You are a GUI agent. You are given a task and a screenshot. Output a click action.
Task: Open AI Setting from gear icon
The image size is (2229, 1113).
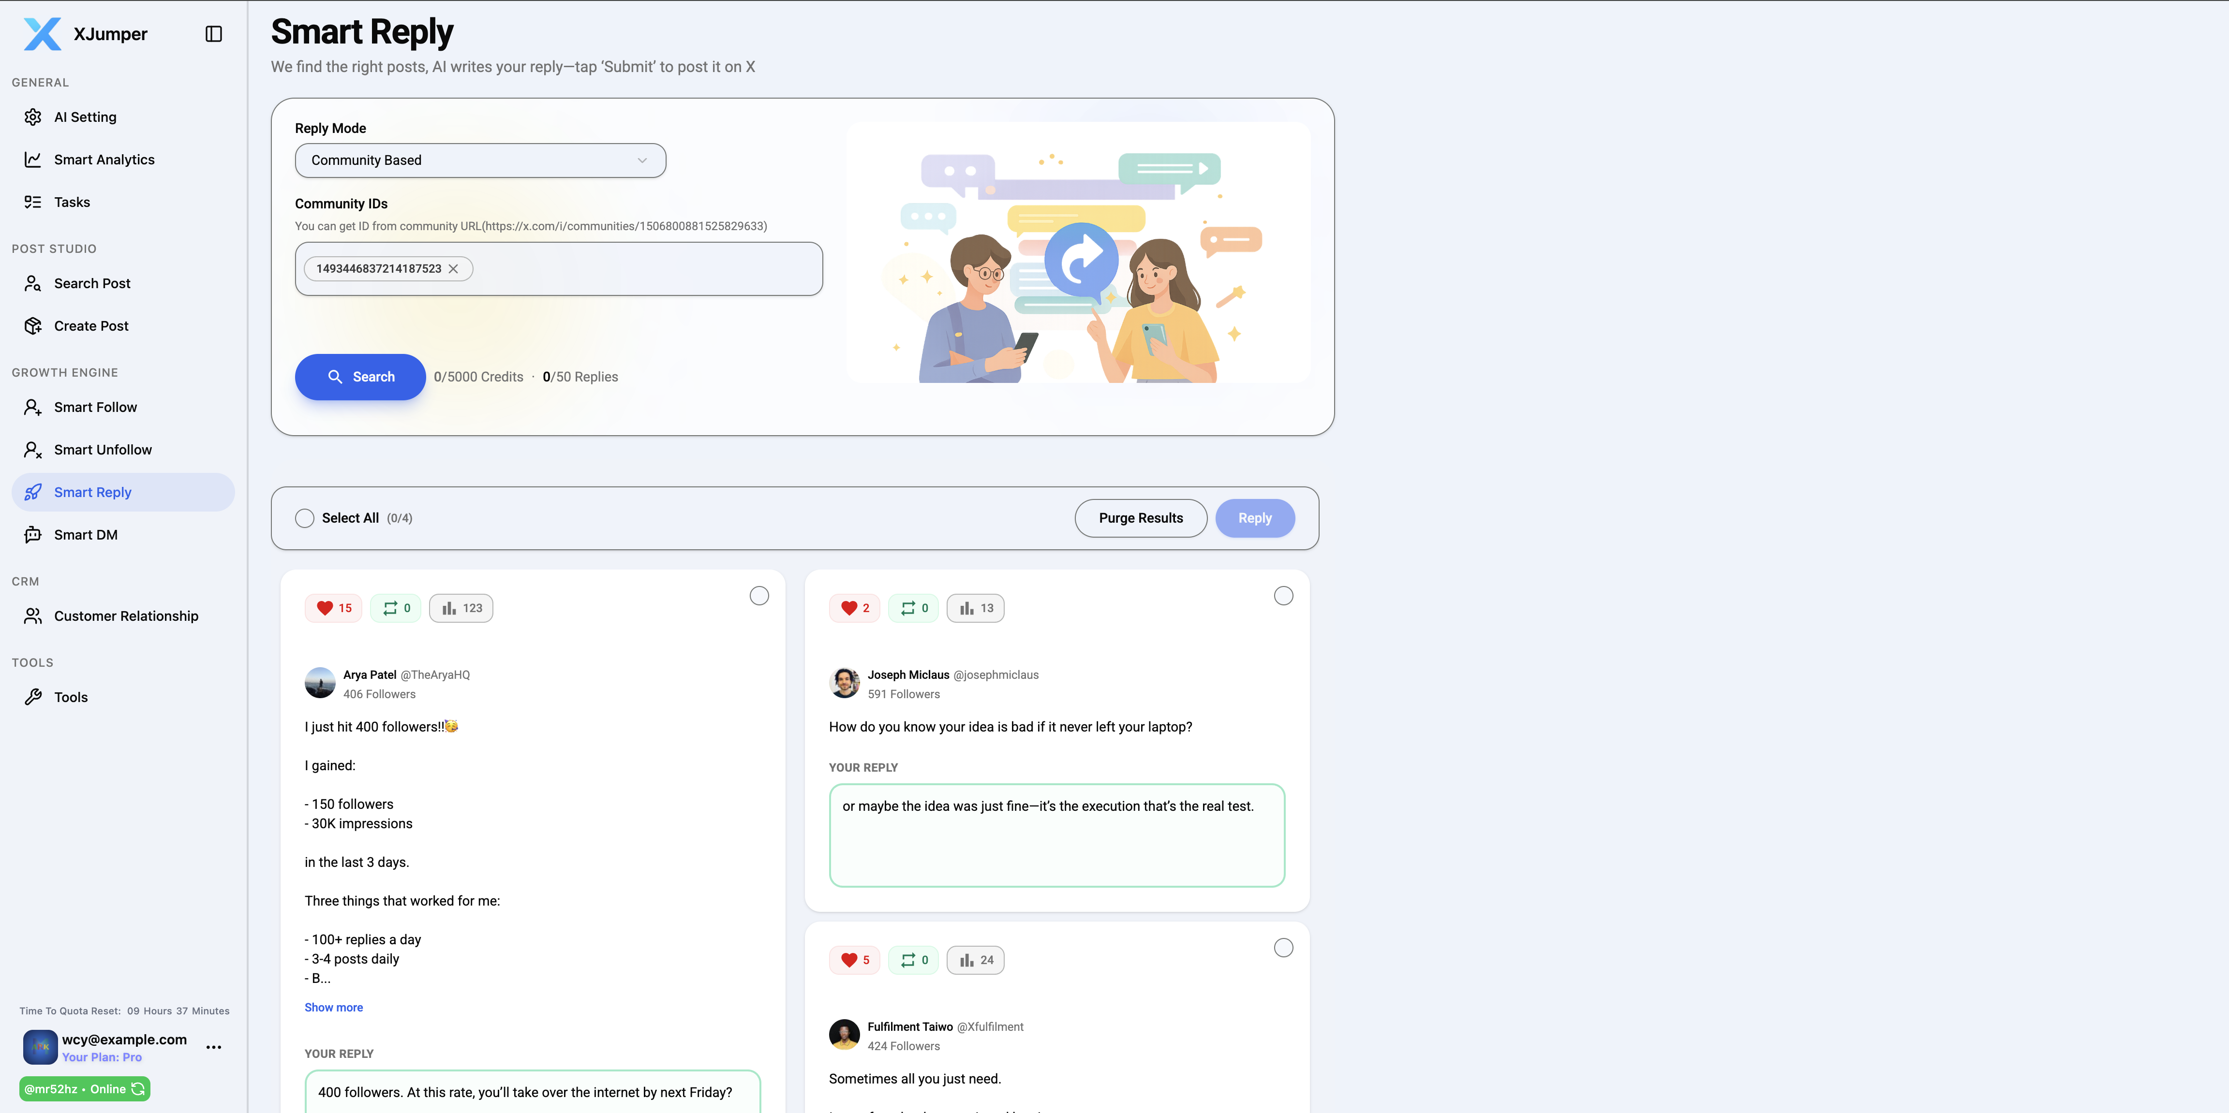click(33, 117)
